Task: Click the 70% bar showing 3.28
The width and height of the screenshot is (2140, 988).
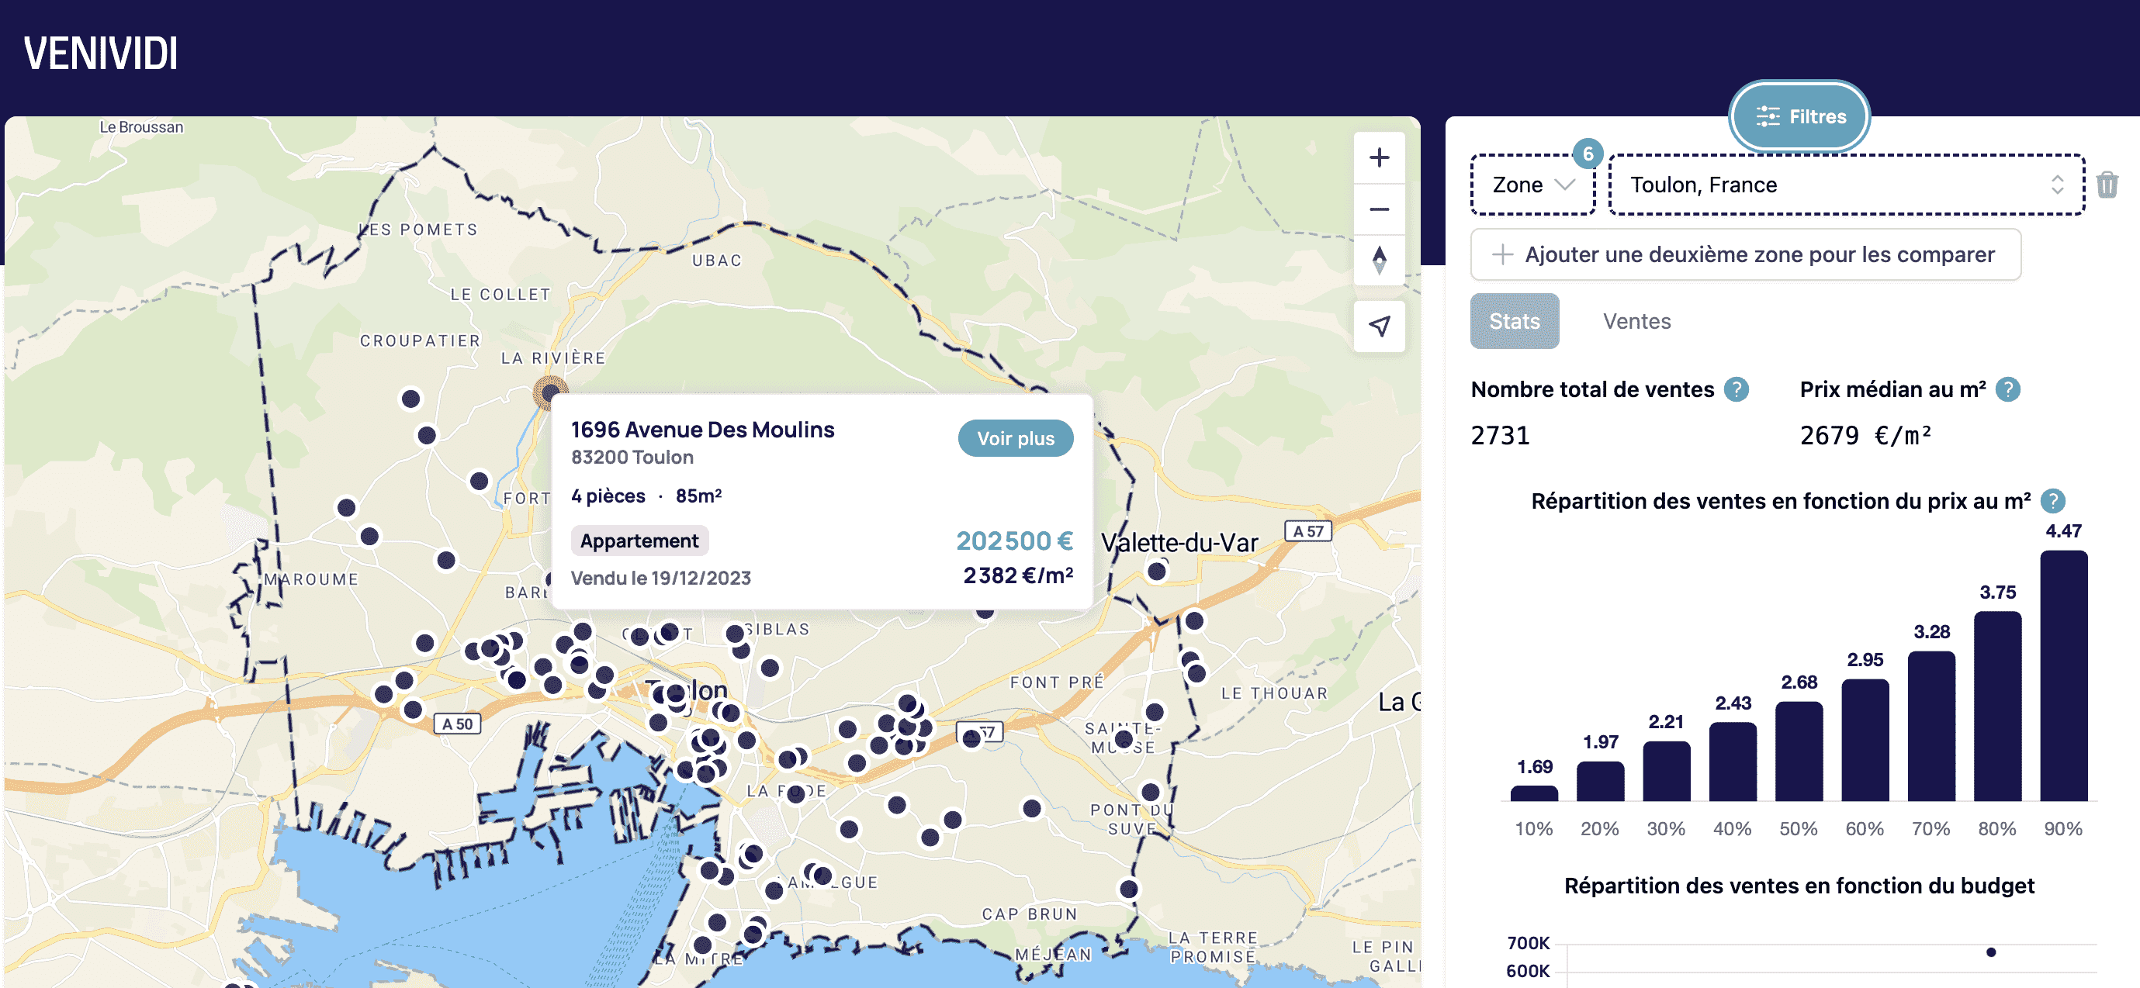Action: click(1931, 726)
